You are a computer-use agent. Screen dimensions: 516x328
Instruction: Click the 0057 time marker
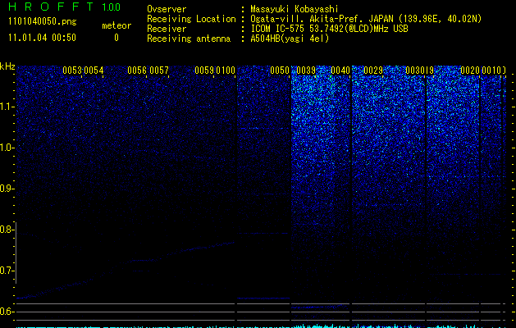coord(159,71)
